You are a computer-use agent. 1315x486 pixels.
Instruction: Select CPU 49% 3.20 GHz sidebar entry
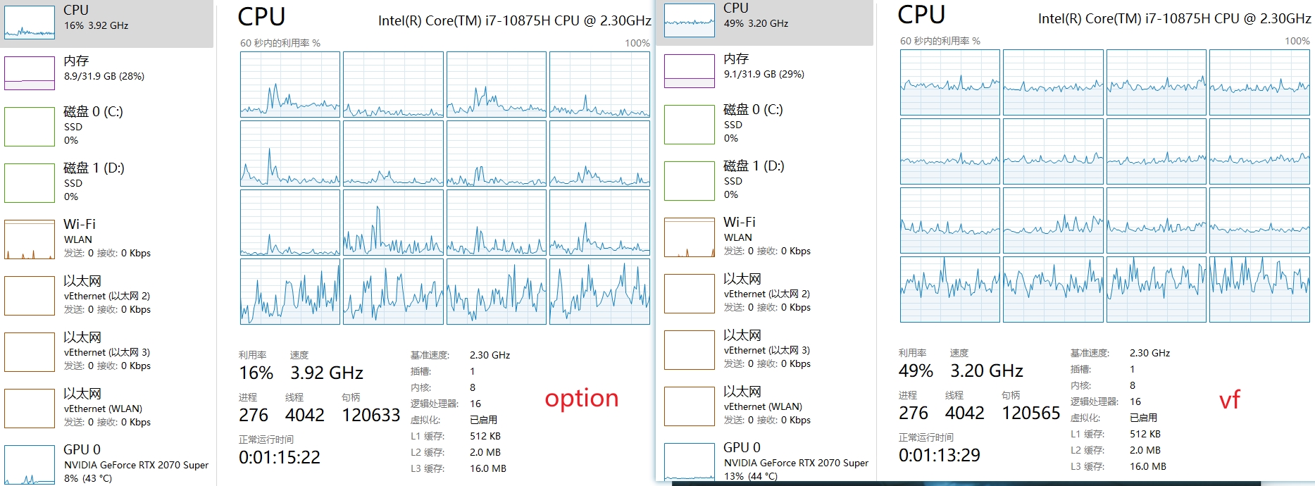pyautogui.click(x=764, y=21)
